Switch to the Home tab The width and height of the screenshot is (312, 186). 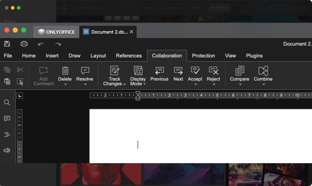pyautogui.click(x=29, y=56)
